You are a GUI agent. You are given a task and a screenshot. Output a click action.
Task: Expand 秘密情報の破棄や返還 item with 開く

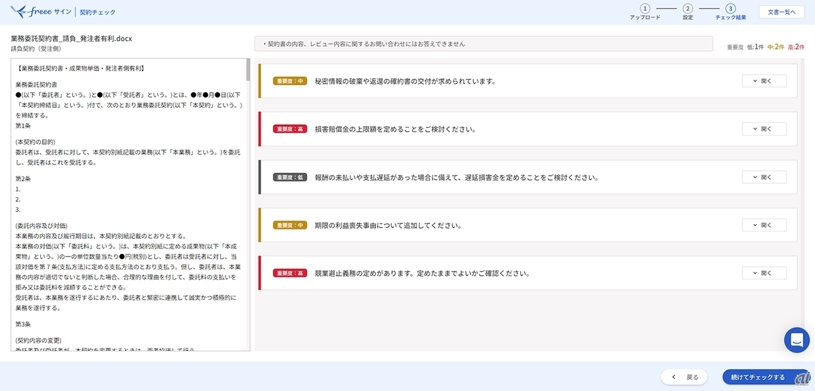[764, 81]
